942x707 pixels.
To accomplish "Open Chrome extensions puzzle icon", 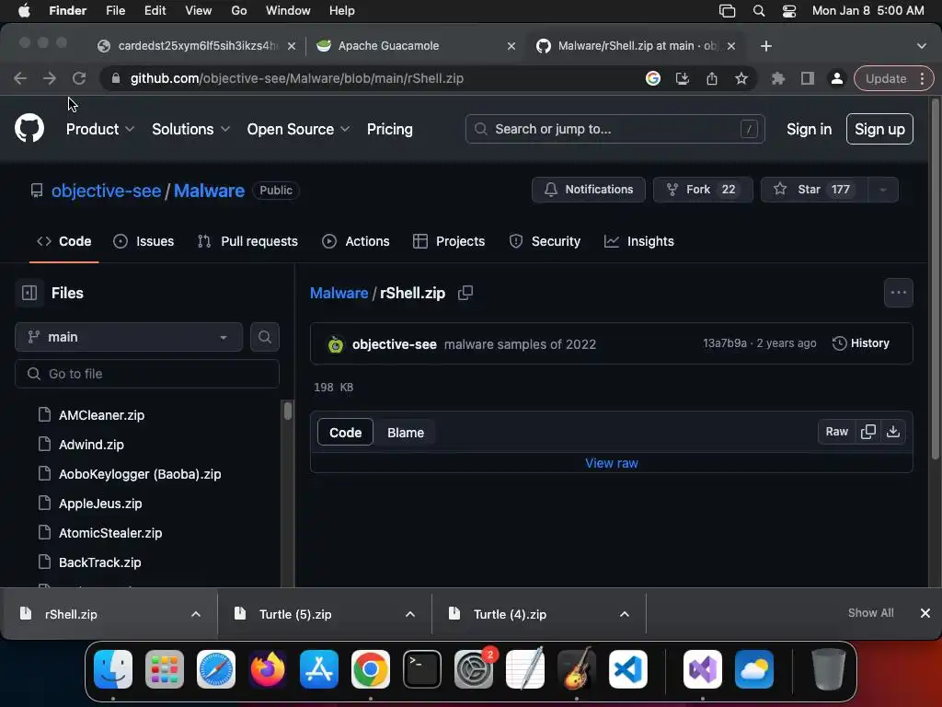I will tap(778, 78).
